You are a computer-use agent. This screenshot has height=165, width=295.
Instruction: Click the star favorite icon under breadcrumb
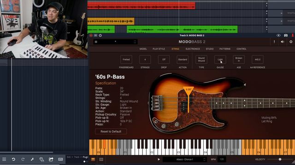pyautogui.click(x=84, y=161)
